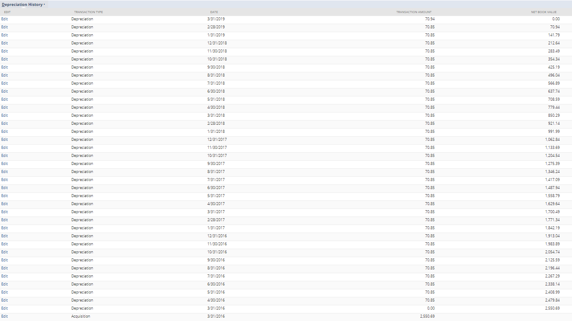Edit the 3/31/2019 depreciation entry
The height and width of the screenshot is (321, 572).
click(5, 19)
